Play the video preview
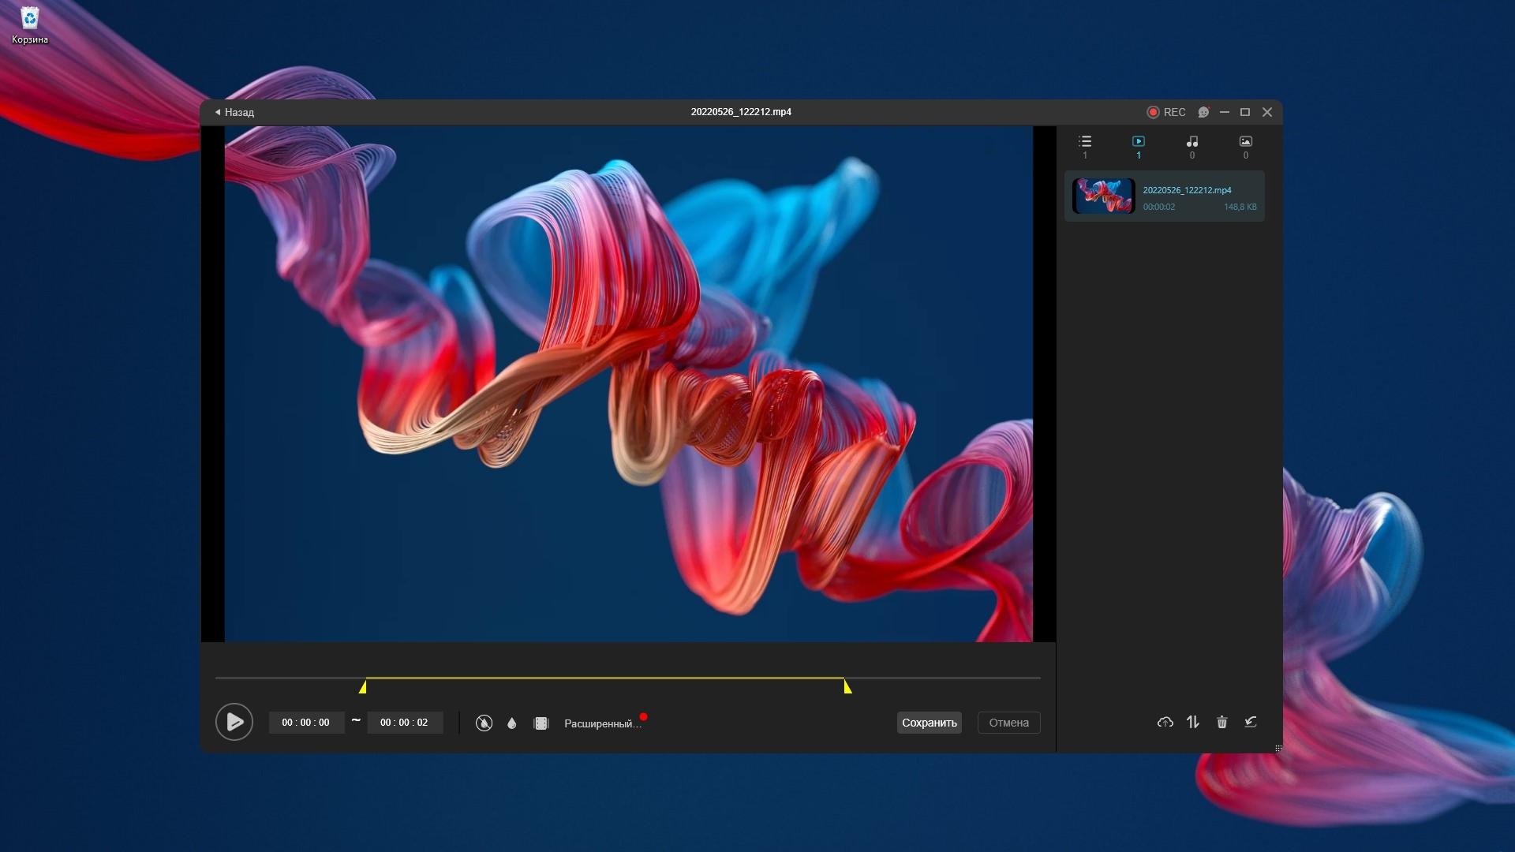This screenshot has width=1515, height=852. pos(234,722)
